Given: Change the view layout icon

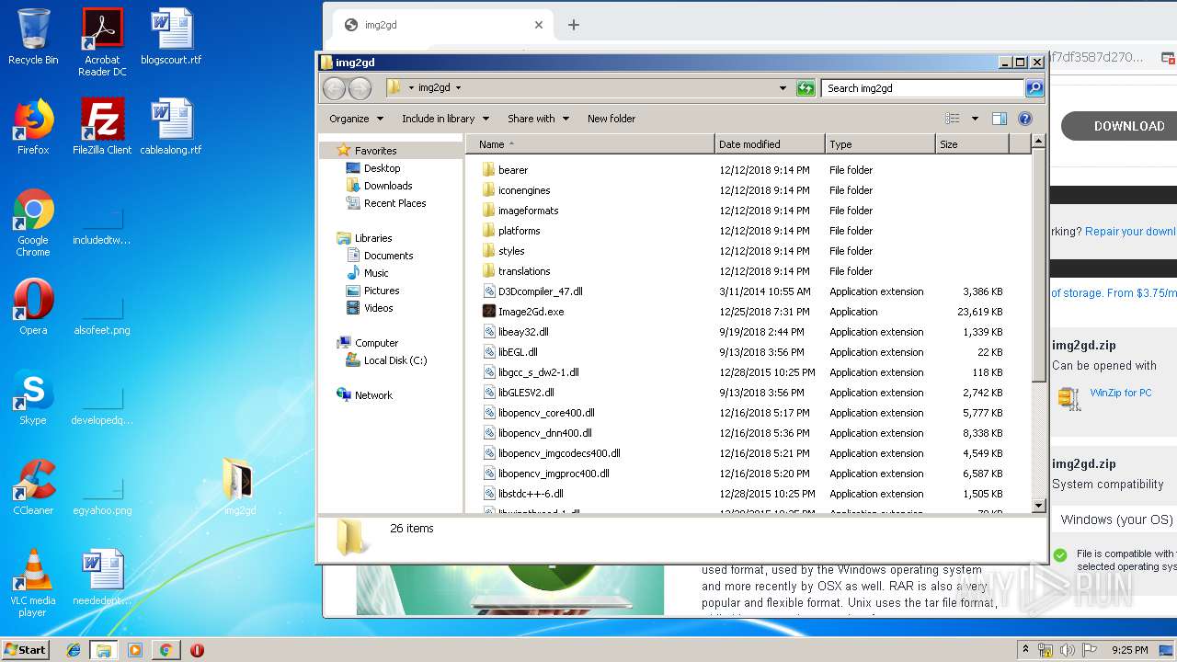Looking at the screenshot, I should [953, 119].
